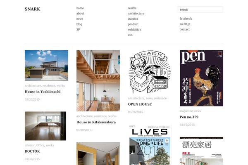
Task: Open the Pen magazine cover image
Action: pos(201,78)
